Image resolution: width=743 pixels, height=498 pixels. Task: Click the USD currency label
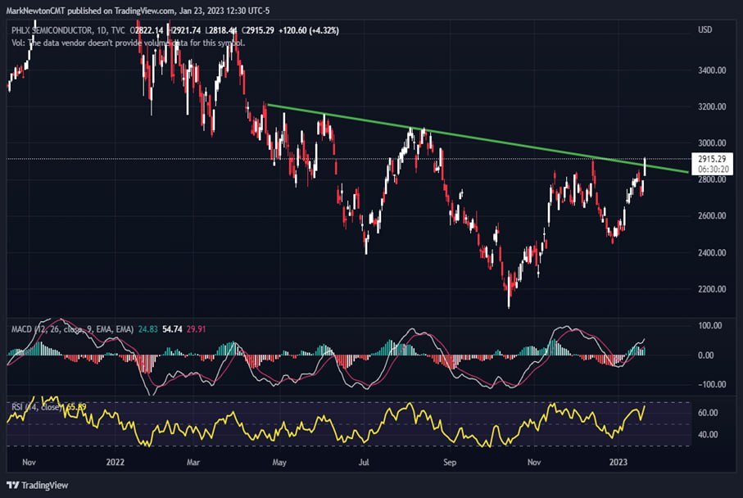704,29
